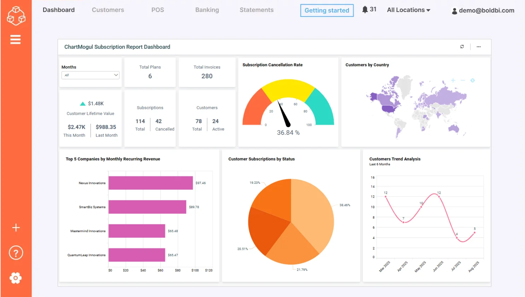Toggle the sidebar hamburger menu
The image size is (525, 297).
click(16, 39)
